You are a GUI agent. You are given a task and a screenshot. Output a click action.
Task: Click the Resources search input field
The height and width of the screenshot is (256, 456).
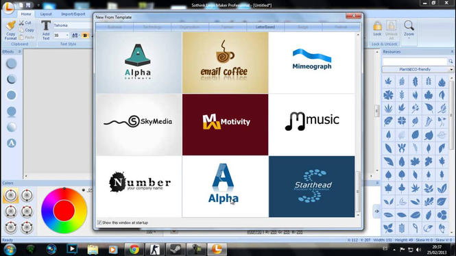coord(415,61)
